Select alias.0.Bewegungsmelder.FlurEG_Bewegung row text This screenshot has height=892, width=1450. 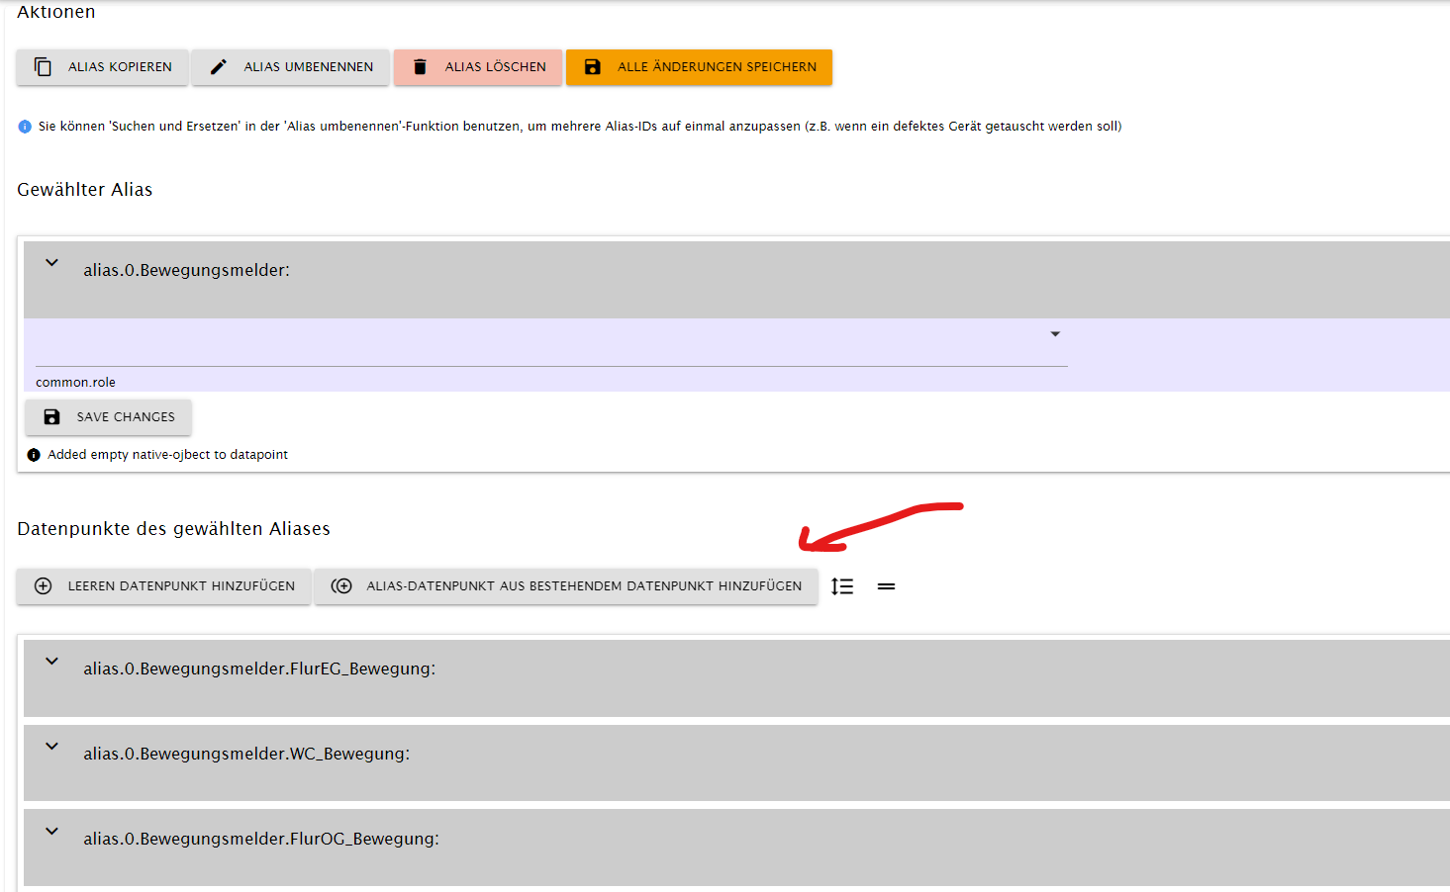point(259,669)
